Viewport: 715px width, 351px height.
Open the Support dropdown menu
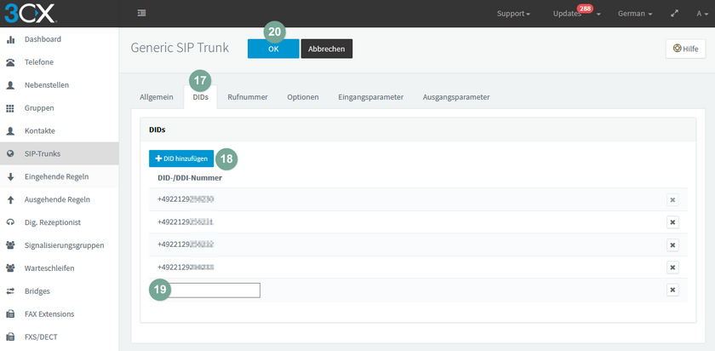[513, 14]
